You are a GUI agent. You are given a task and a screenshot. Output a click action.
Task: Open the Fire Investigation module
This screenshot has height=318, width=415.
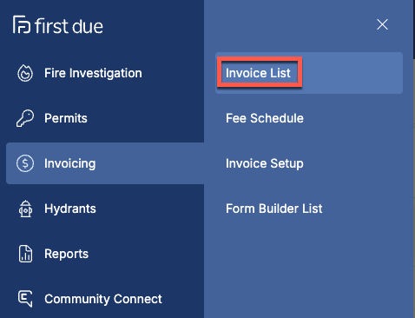(93, 73)
